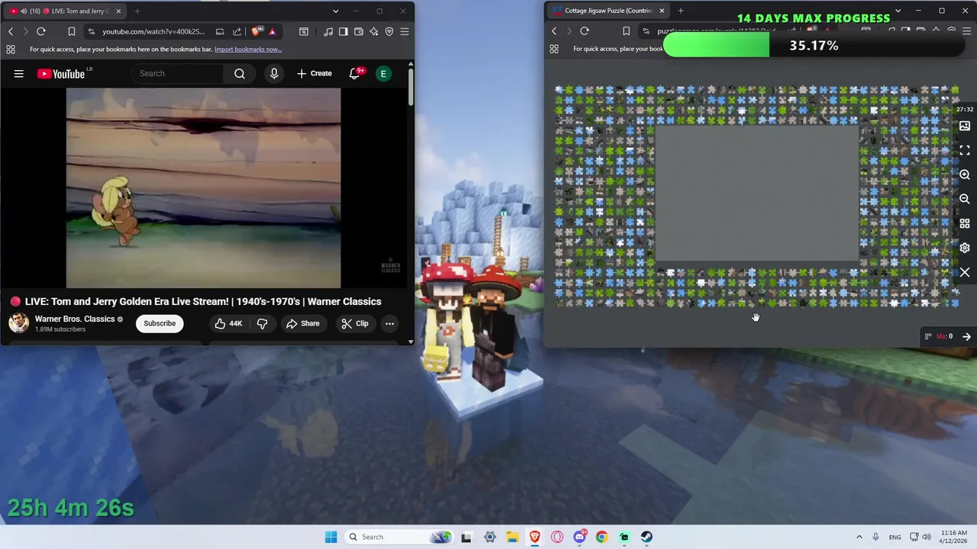The image size is (977, 549).
Task: Bookmark the puzzle page
Action: pyautogui.click(x=626, y=30)
